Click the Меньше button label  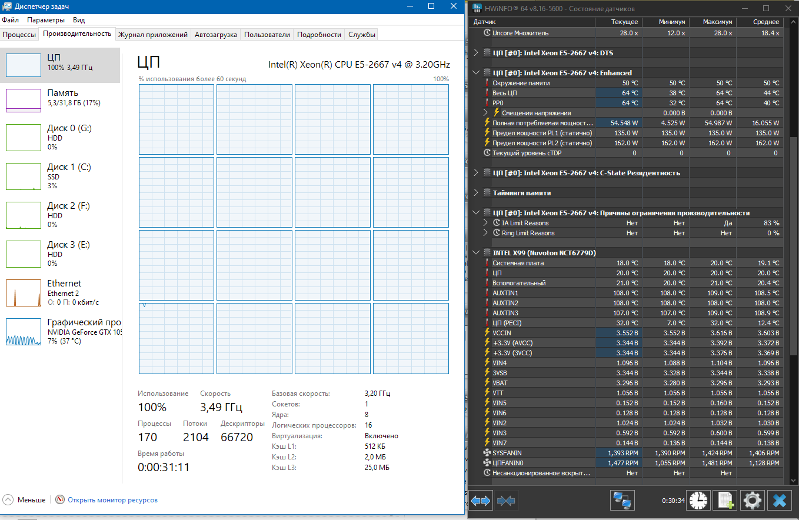coord(31,500)
